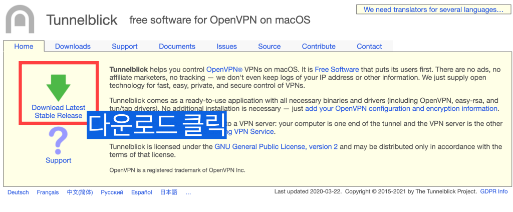Open the GDPR Info link
This screenshot has width=513, height=212.
click(x=494, y=192)
